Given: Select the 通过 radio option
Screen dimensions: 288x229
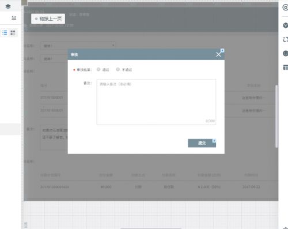Looking at the screenshot, I should click(x=98, y=69).
